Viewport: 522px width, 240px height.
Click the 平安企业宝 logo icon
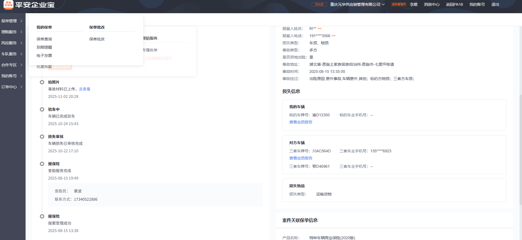click(8, 5)
